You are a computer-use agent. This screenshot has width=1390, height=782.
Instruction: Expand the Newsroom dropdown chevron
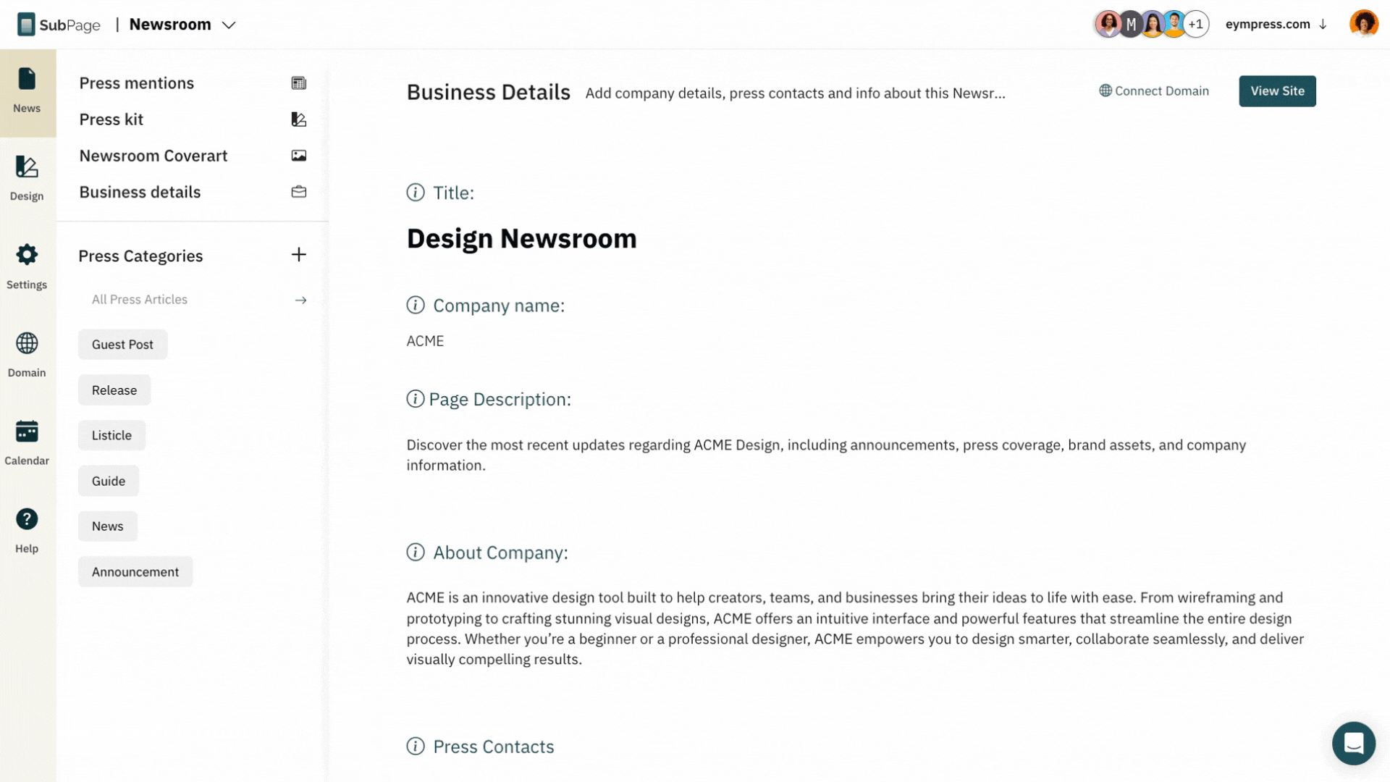[x=229, y=25]
